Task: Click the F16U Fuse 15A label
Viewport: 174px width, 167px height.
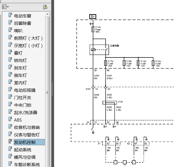Action: [129, 63]
